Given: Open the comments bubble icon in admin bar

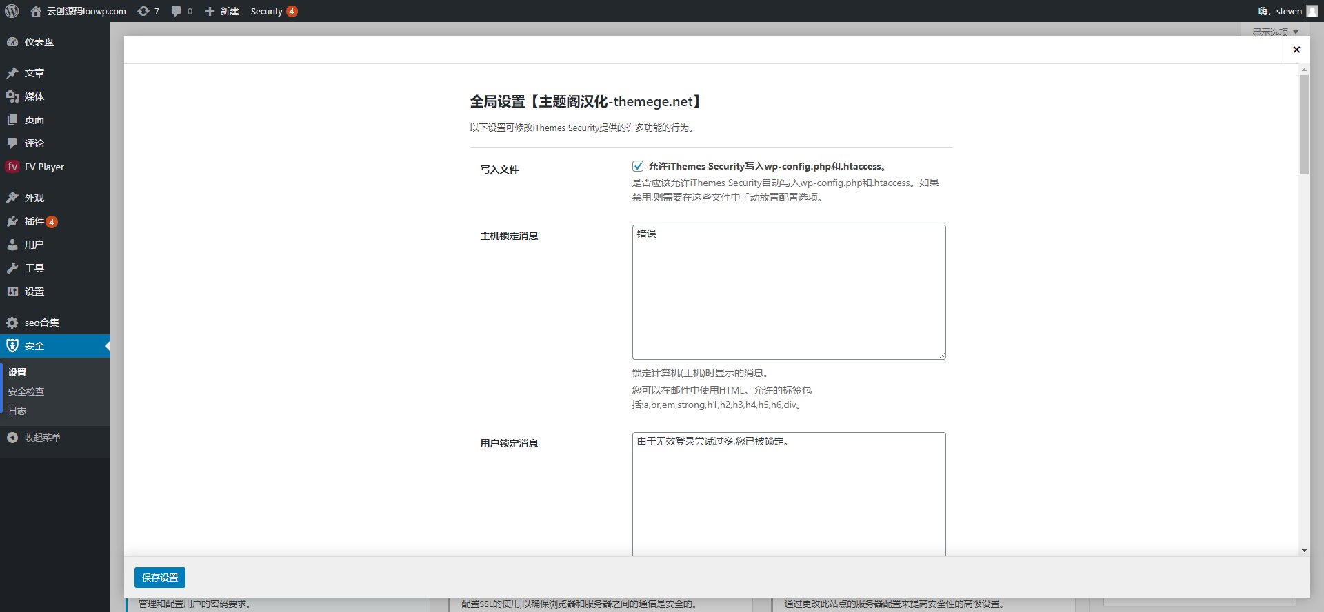Looking at the screenshot, I should (x=177, y=11).
